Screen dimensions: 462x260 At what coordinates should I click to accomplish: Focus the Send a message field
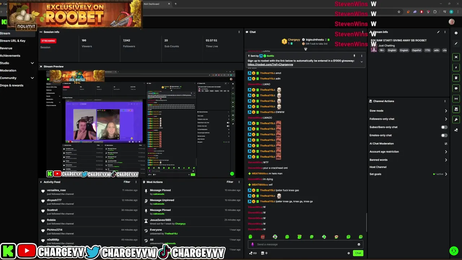pyautogui.click(x=306, y=244)
